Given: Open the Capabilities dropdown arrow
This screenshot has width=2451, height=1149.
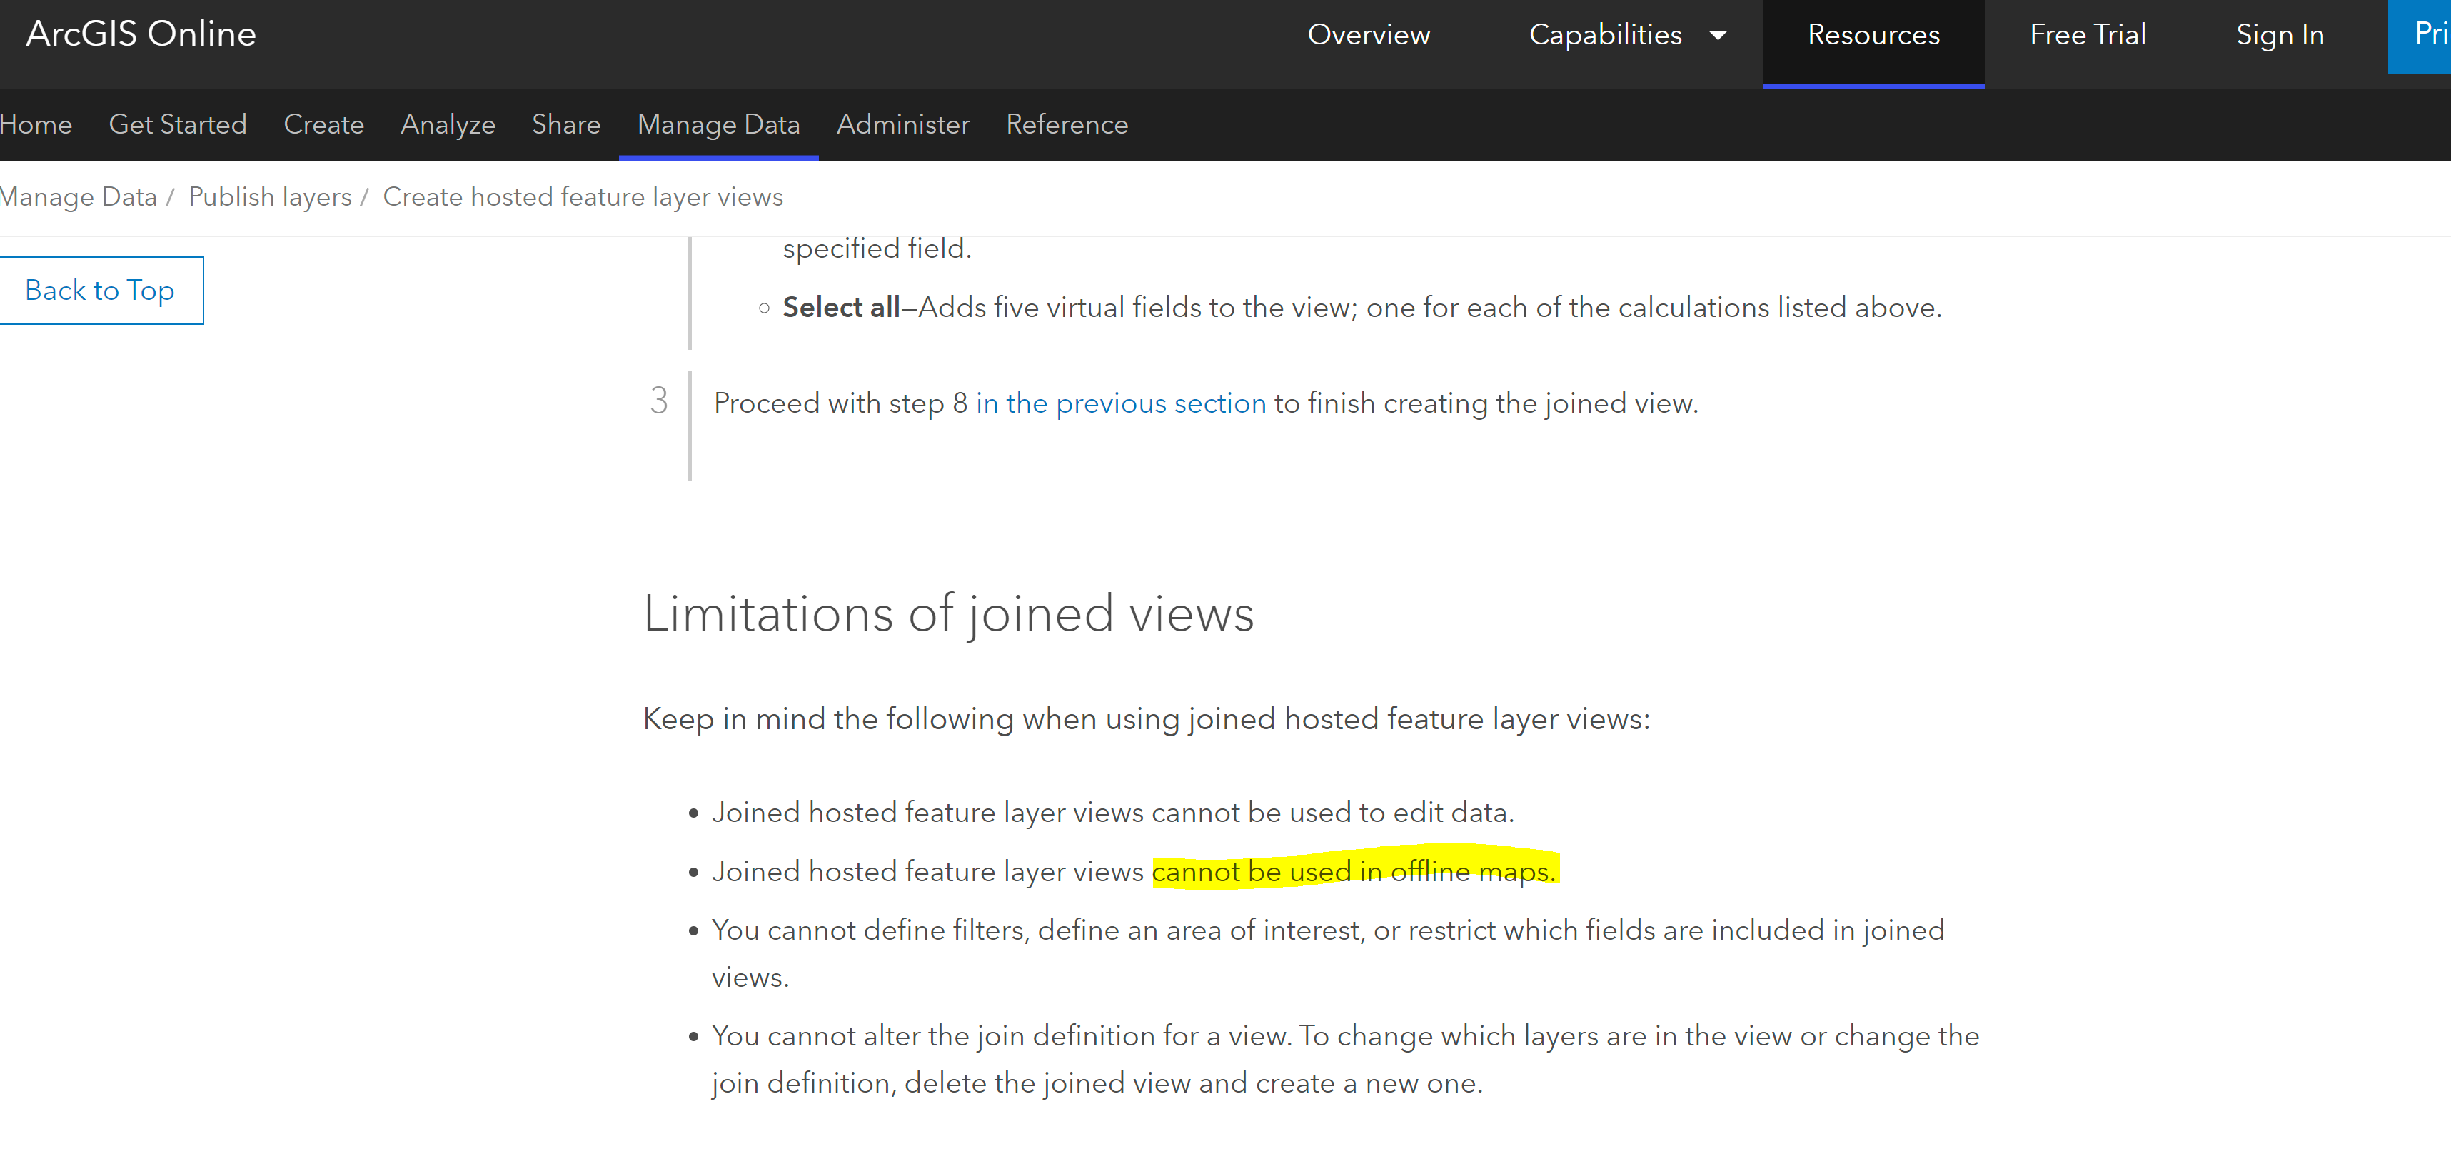Looking at the screenshot, I should pos(1717,36).
